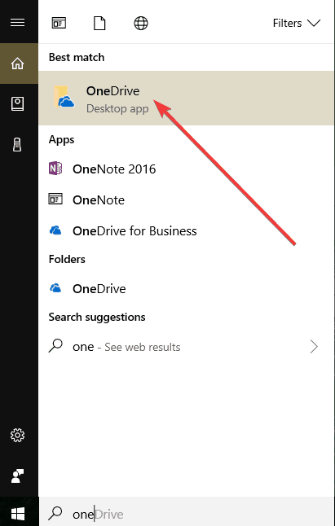The width and height of the screenshot is (335, 526).
Task: Select 'one - See web results' suggestion
Action: point(187,347)
